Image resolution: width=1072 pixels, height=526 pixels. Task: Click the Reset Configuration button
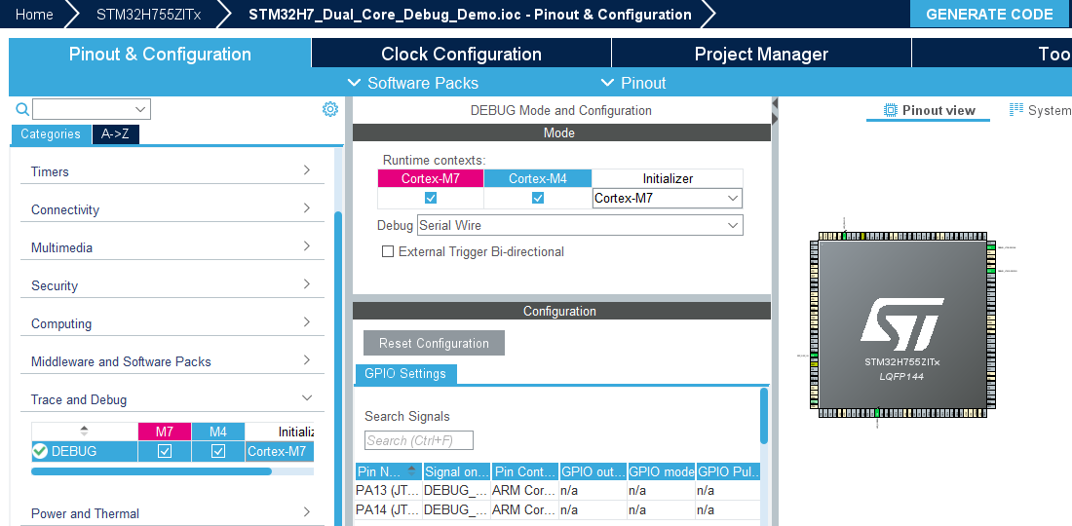coord(434,343)
